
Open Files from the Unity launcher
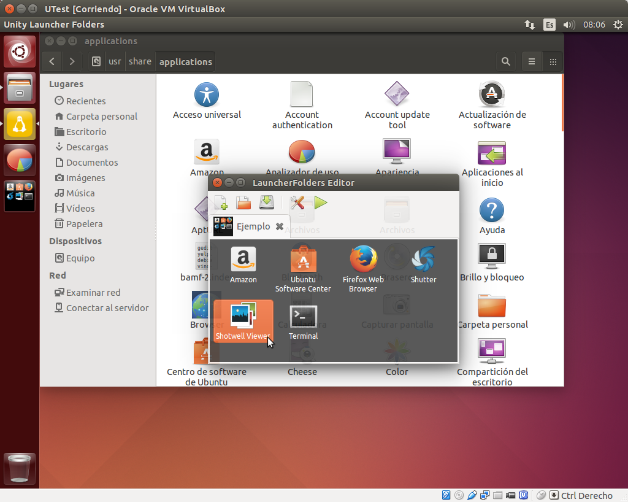click(x=20, y=88)
